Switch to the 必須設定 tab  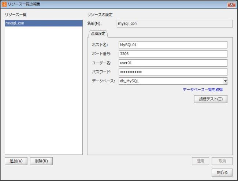pyautogui.click(x=97, y=34)
